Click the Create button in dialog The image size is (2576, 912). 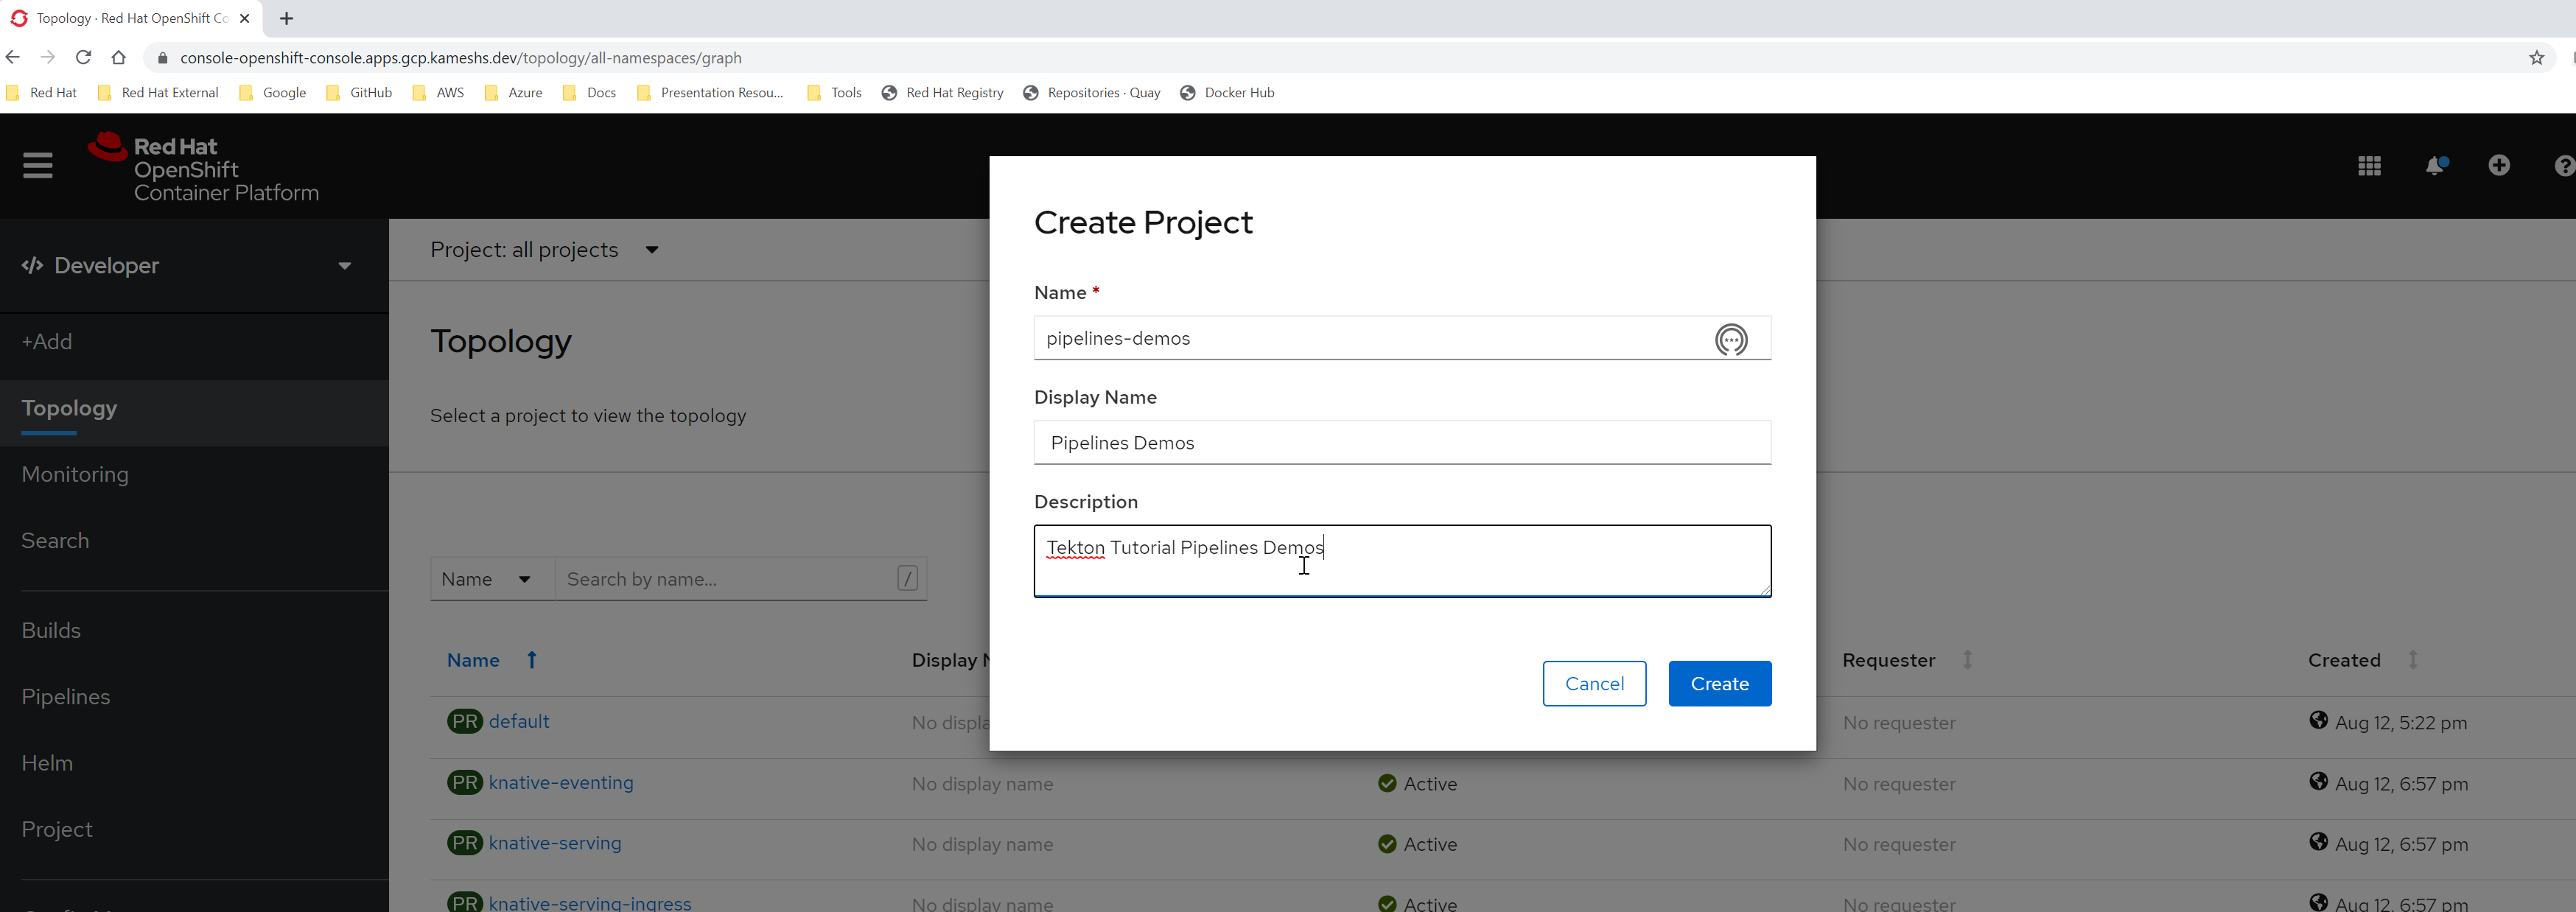[1720, 683]
